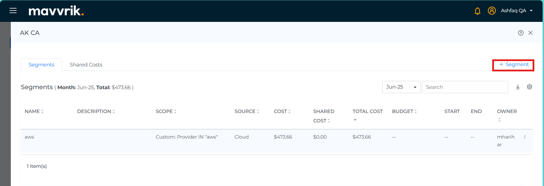Image resolution: width=544 pixels, height=186 pixels.
Task: Expand the Ashfaq QA account dropdown
Action: [x=531, y=11]
